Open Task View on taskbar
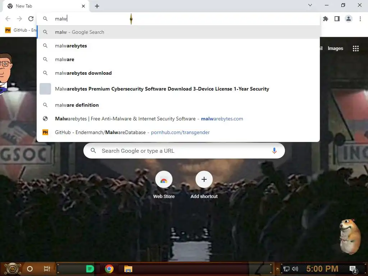 (x=47, y=269)
